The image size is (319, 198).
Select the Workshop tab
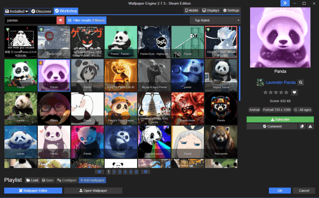[x=66, y=11]
